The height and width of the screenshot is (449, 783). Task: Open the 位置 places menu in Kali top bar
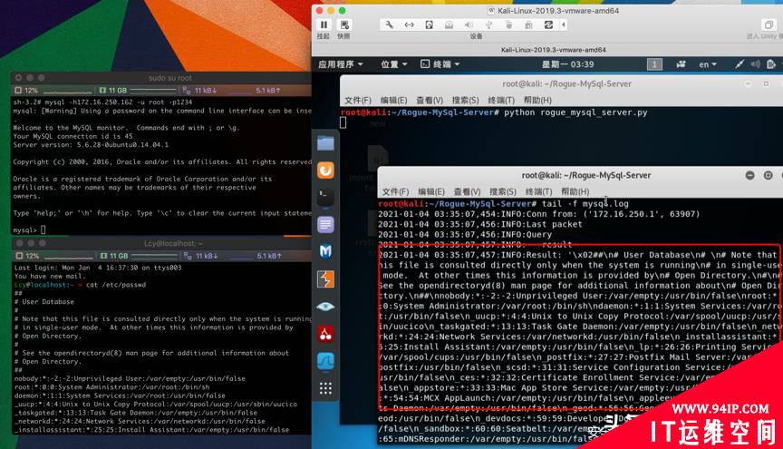[x=394, y=64]
